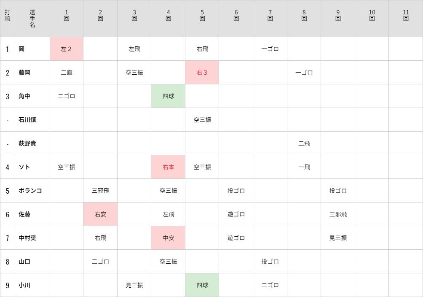Select 中村奨's 見三振 in 9th inning
Viewport: 423px width, 297px height.
(338, 238)
